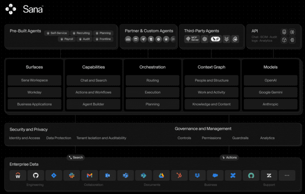
Task: Open the Microsoft Teams icon
Action: (125, 175)
